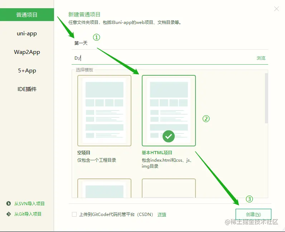Screen dimensions: 285x232
Task: Click the 基本HTML项目 template title text
Action: (157, 153)
